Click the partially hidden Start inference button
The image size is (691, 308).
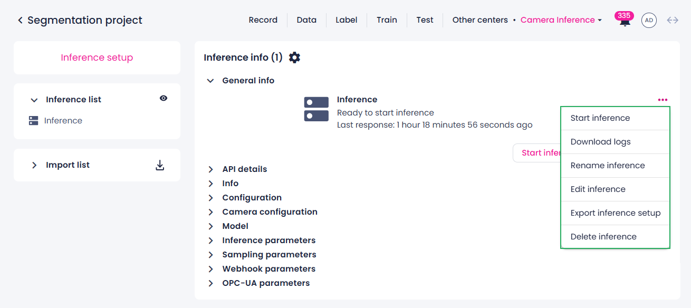point(537,153)
